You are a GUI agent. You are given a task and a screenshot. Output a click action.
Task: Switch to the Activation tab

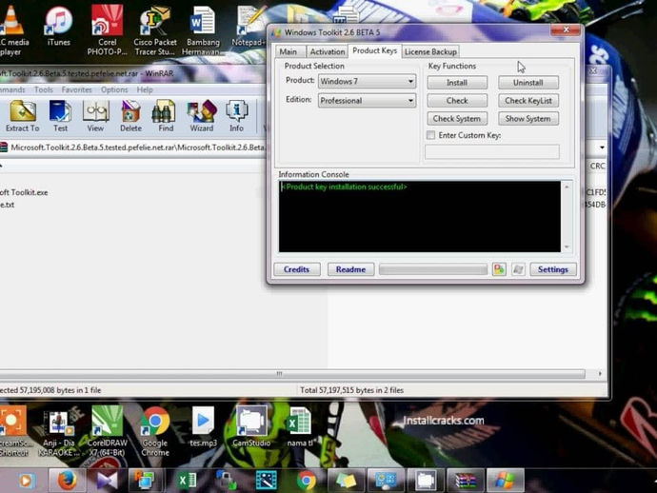pos(328,52)
